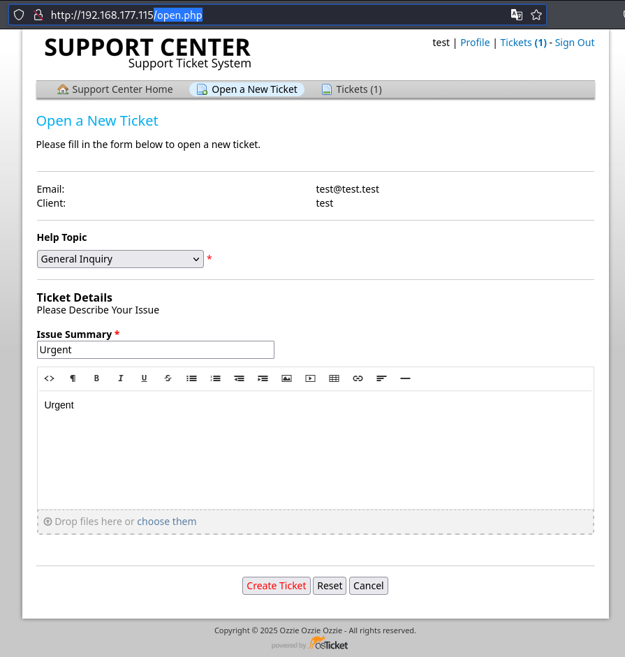Go to Support Center Home tab
The width and height of the screenshot is (625, 657).
pos(115,89)
